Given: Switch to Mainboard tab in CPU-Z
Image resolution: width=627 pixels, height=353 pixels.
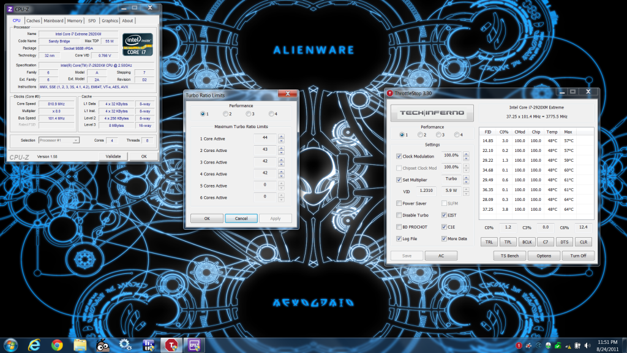Looking at the screenshot, I should [53, 21].
